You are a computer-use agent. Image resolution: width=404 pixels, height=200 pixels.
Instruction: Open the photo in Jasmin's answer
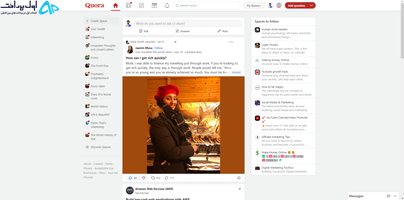(183, 125)
